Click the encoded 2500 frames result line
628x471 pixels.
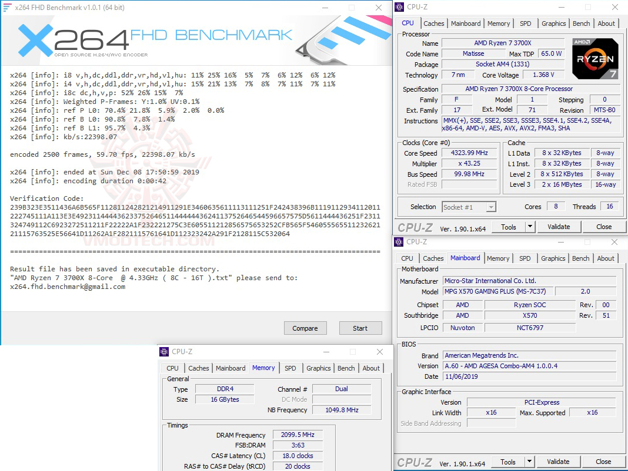(102, 154)
